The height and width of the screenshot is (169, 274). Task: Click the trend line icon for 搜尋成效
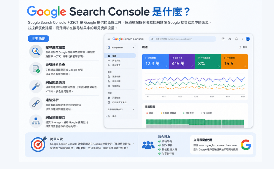pos(109,60)
